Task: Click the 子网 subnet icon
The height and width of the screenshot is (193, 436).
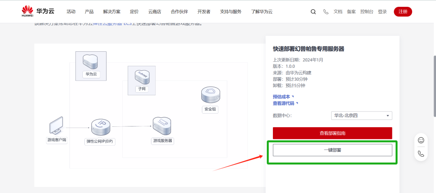Action: coord(141,77)
